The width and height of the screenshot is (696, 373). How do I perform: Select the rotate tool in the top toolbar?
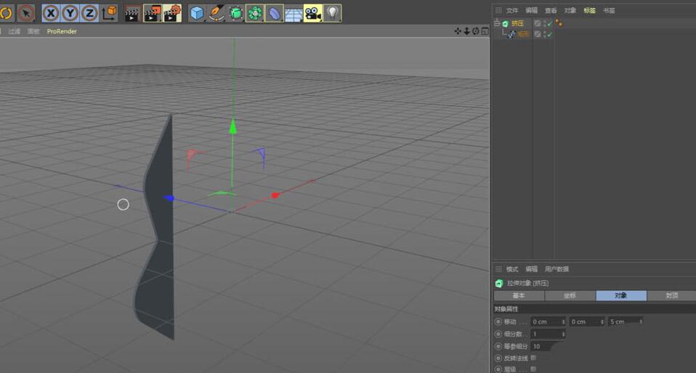coord(6,13)
